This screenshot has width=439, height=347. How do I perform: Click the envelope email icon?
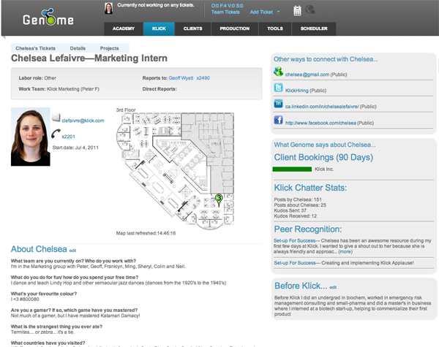56,118
